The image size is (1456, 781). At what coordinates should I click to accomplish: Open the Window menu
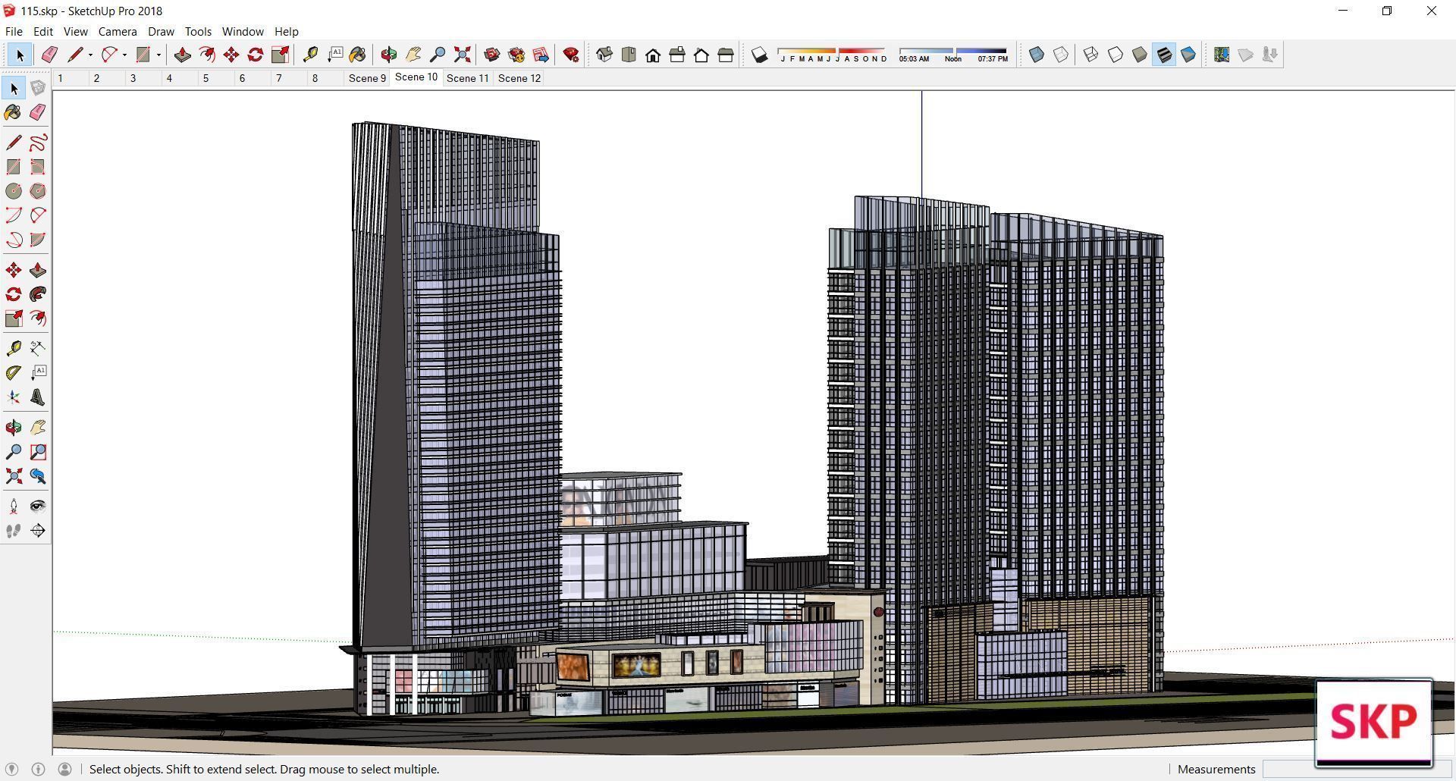click(243, 32)
